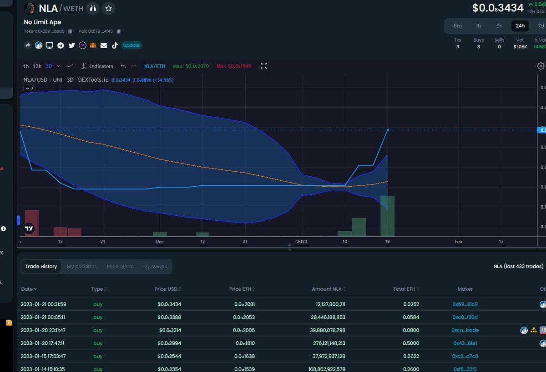Open the maker address 0xf8...32f2

click(x=465, y=369)
